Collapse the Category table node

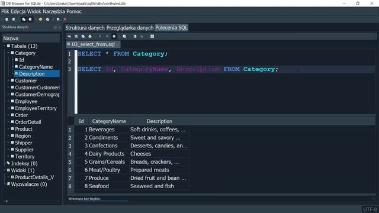[8, 53]
